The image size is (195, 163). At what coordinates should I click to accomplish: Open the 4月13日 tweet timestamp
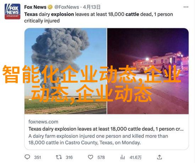coord(91,7)
